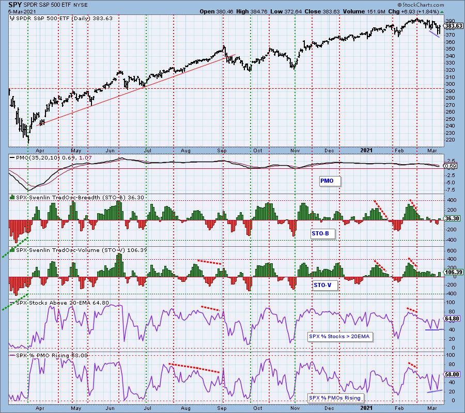Viewport: 465px width, 413px height.
Task: Click the Sep label on the bottom time axis
Action: [x=222, y=408]
